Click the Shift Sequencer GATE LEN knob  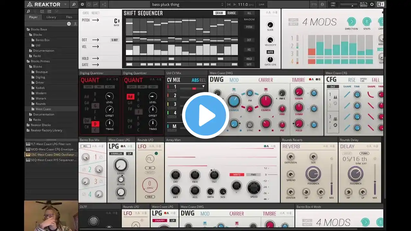[270, 60]
